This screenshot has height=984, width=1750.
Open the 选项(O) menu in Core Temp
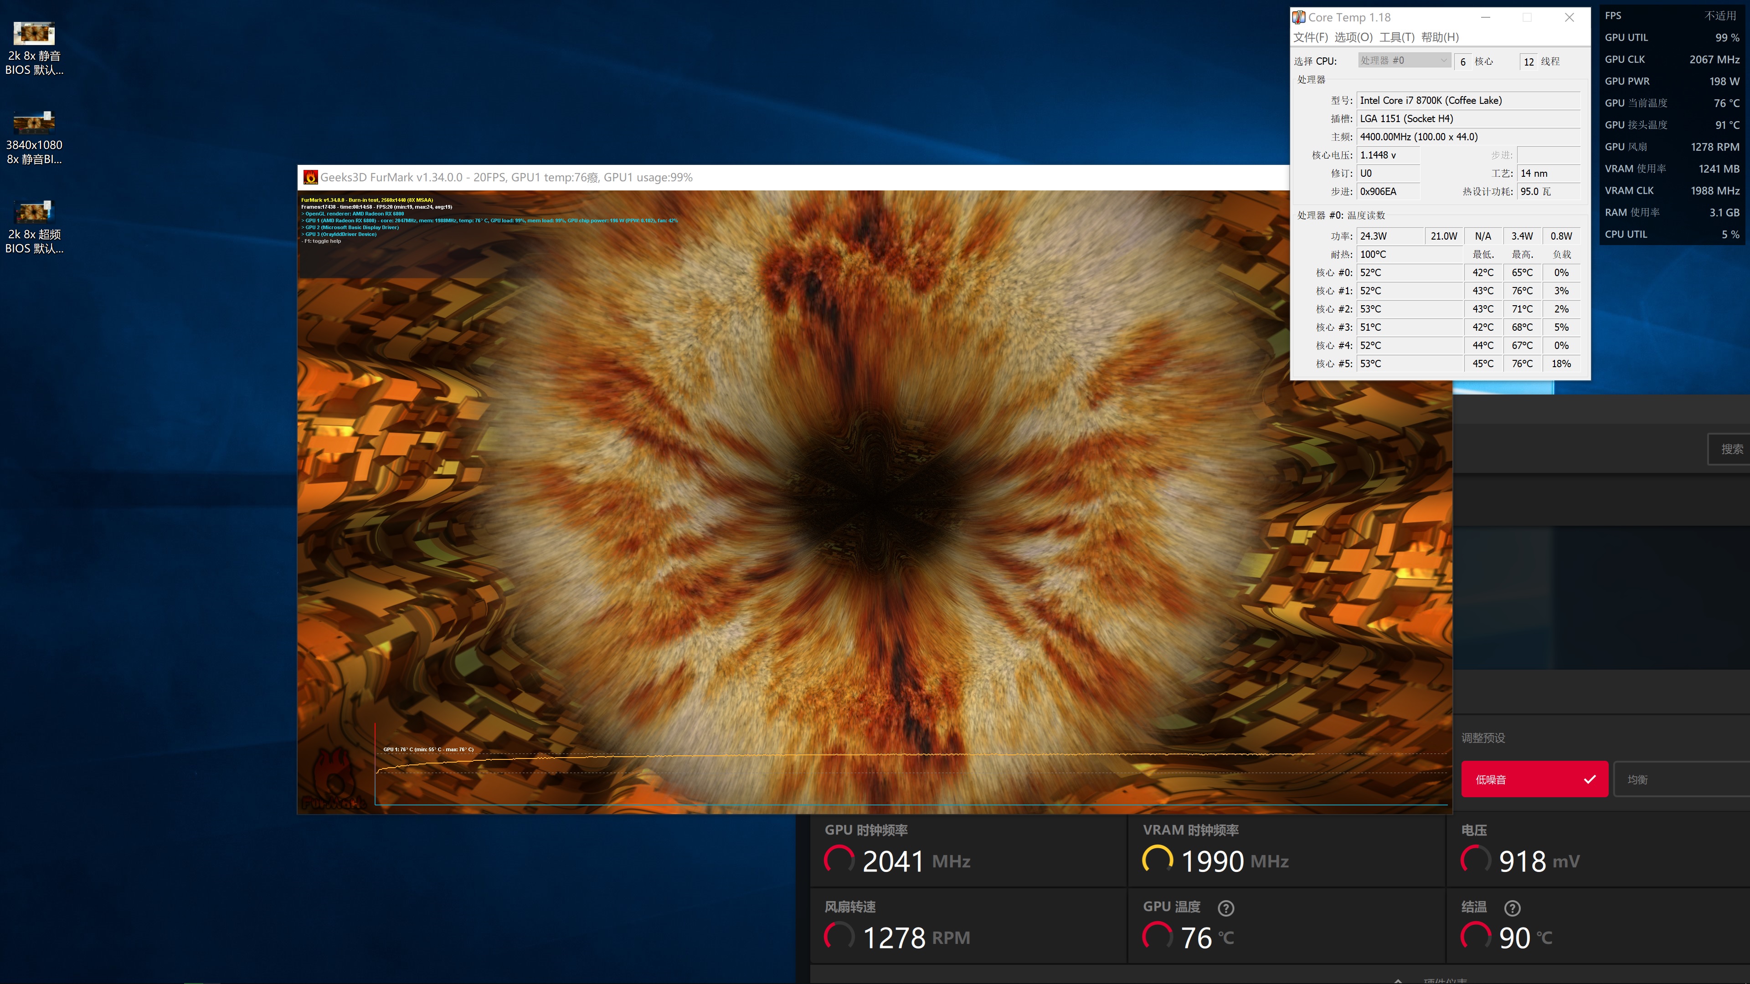click(1353, 37)
